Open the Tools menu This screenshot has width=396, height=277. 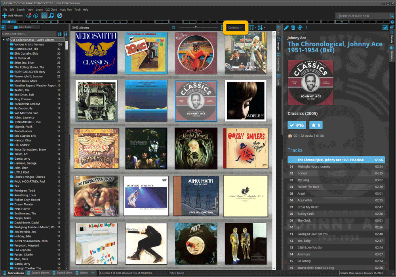78,10
